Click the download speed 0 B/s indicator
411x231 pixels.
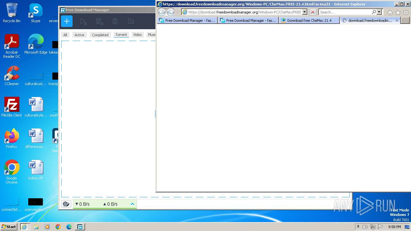[82, 204]
